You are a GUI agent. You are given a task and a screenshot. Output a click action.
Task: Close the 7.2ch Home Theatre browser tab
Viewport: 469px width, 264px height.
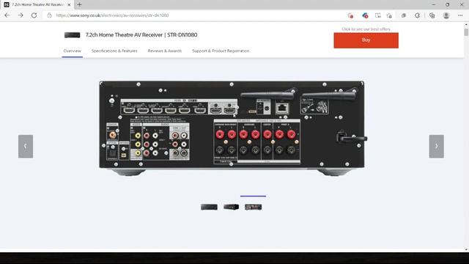click(69, 5)
